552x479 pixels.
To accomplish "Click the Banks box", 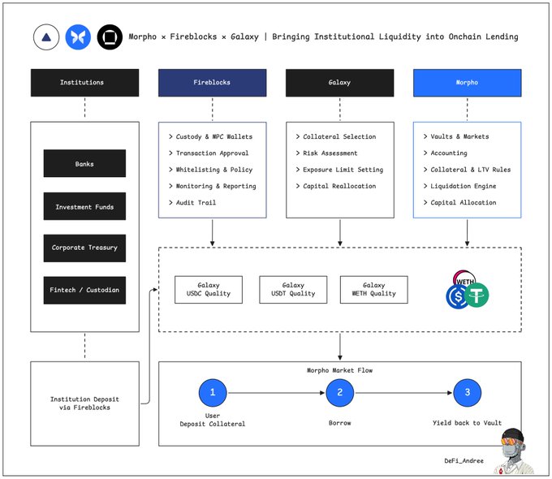I will (84, 163).
